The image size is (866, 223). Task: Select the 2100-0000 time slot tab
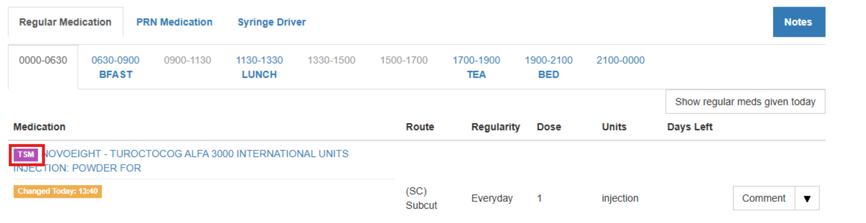pos(620,60)
